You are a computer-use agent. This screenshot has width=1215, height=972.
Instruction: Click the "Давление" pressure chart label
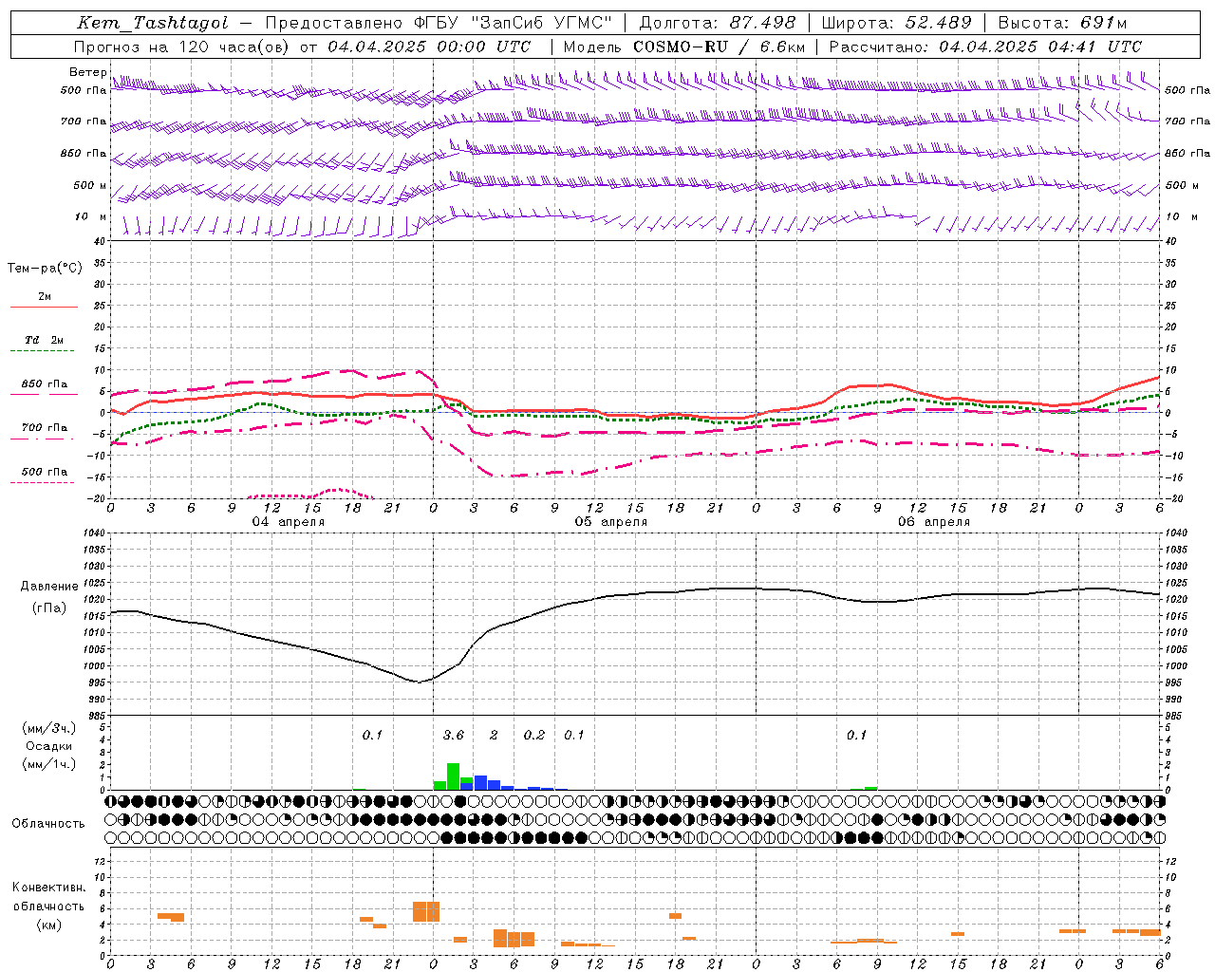point(48,587)
